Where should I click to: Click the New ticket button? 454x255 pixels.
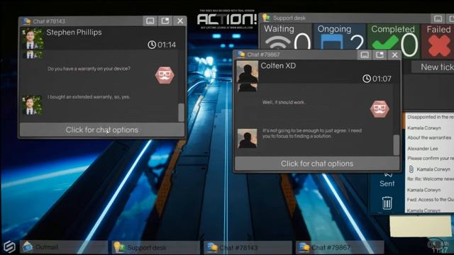pyautogui.click(x=433, y=67)
